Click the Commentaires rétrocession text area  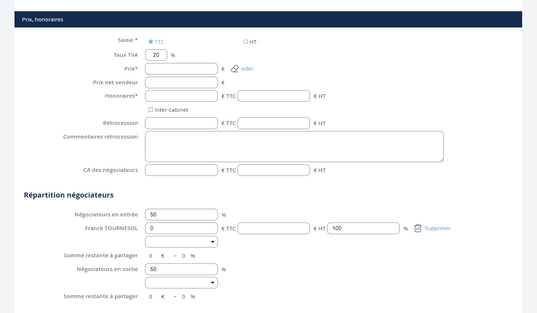[x=294, y=147]
